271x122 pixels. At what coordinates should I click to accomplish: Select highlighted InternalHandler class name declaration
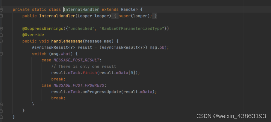tap(81, 10)
